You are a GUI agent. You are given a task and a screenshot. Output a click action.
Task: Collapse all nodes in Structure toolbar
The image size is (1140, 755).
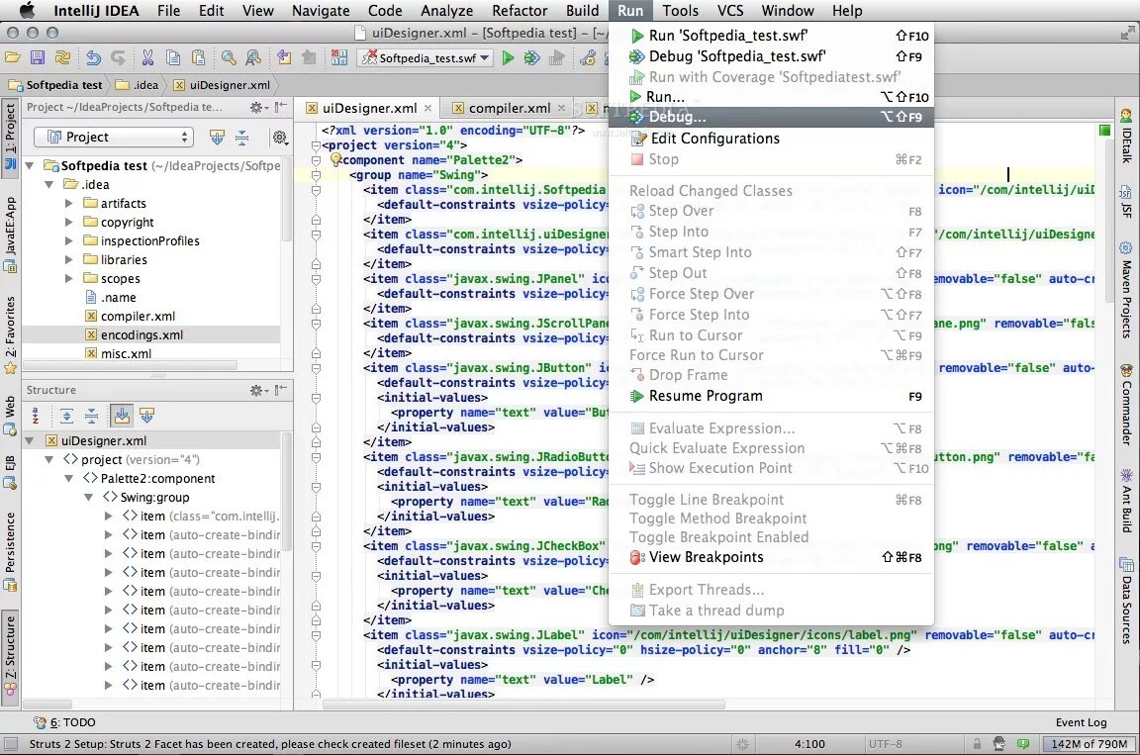point(92,416)
